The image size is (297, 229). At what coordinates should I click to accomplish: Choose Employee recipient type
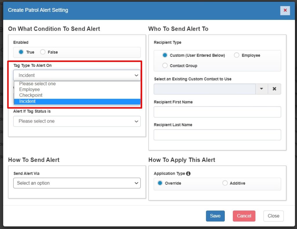[237, 55]
